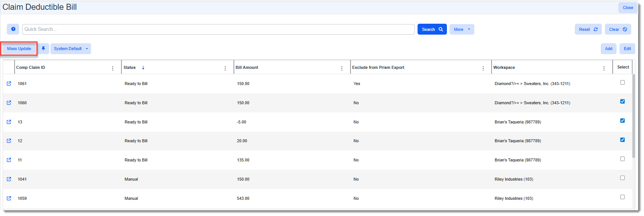The width and height of the screenshot is (644, 216).
Task: Click the blue help question mark icon
Action: [13, 29]
